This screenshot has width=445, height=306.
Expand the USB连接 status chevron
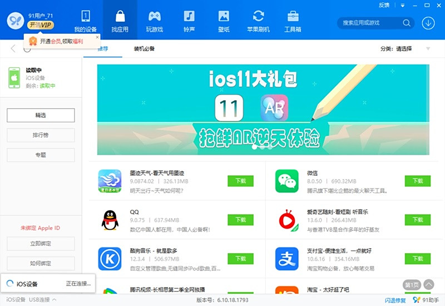[x=55, y=300]
